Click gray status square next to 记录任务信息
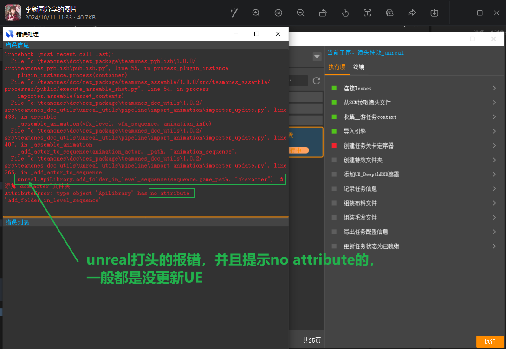 (334, 189)
